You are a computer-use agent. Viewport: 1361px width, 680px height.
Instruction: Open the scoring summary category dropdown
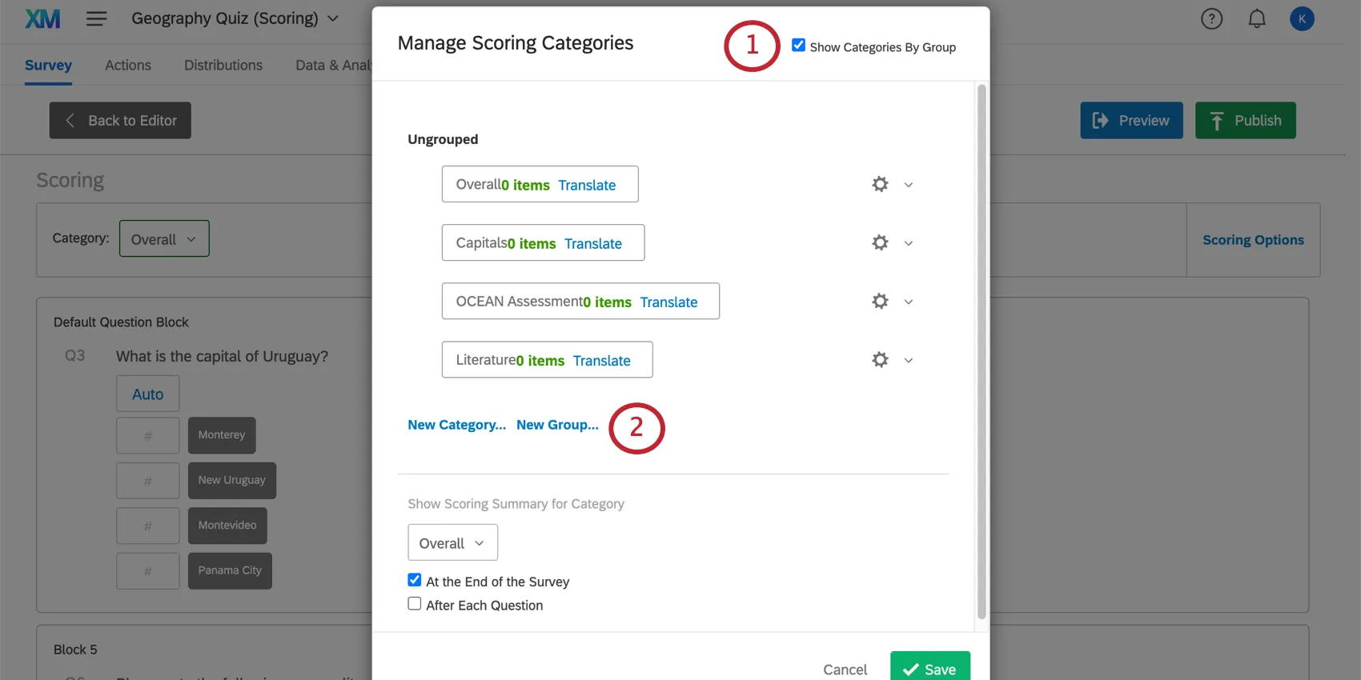click(x=452, y=543)
